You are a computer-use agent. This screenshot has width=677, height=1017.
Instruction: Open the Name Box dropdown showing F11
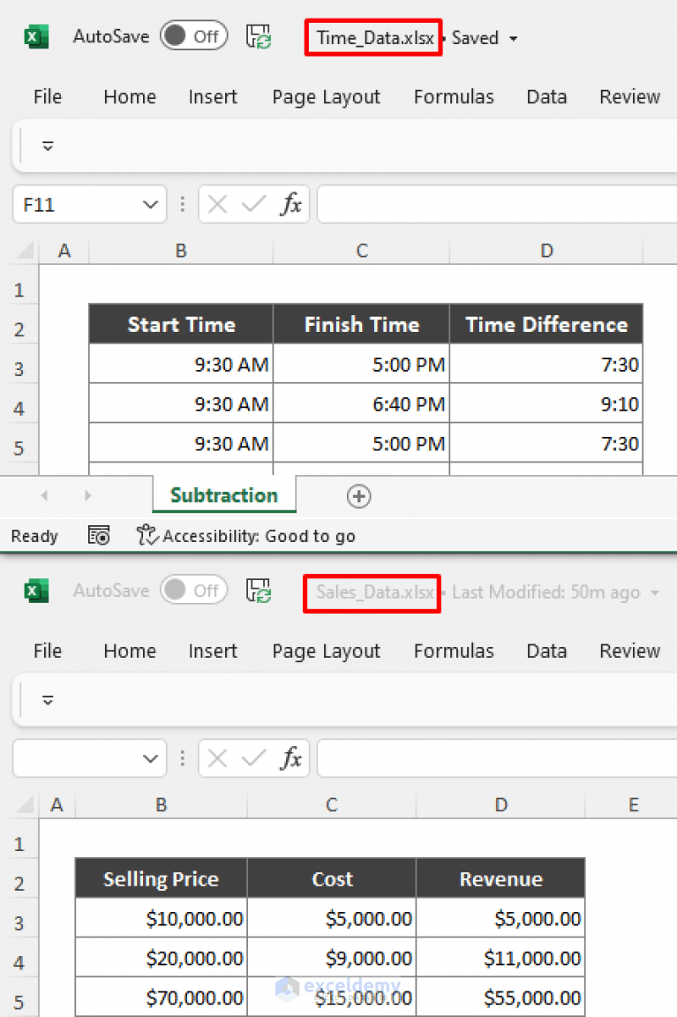click(149, 204)
